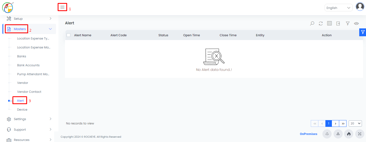Click the flame icon in the footer
The image size is (366, 142).
pyautogui.click(x=349, y=134)
